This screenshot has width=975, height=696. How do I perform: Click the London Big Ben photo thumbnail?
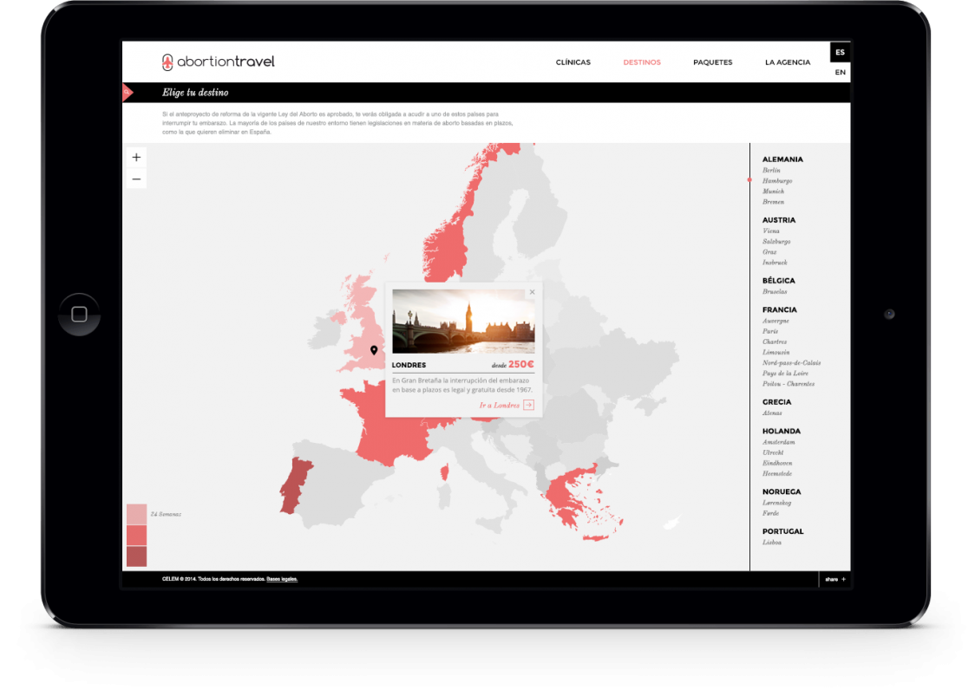[x=463, y=321]
